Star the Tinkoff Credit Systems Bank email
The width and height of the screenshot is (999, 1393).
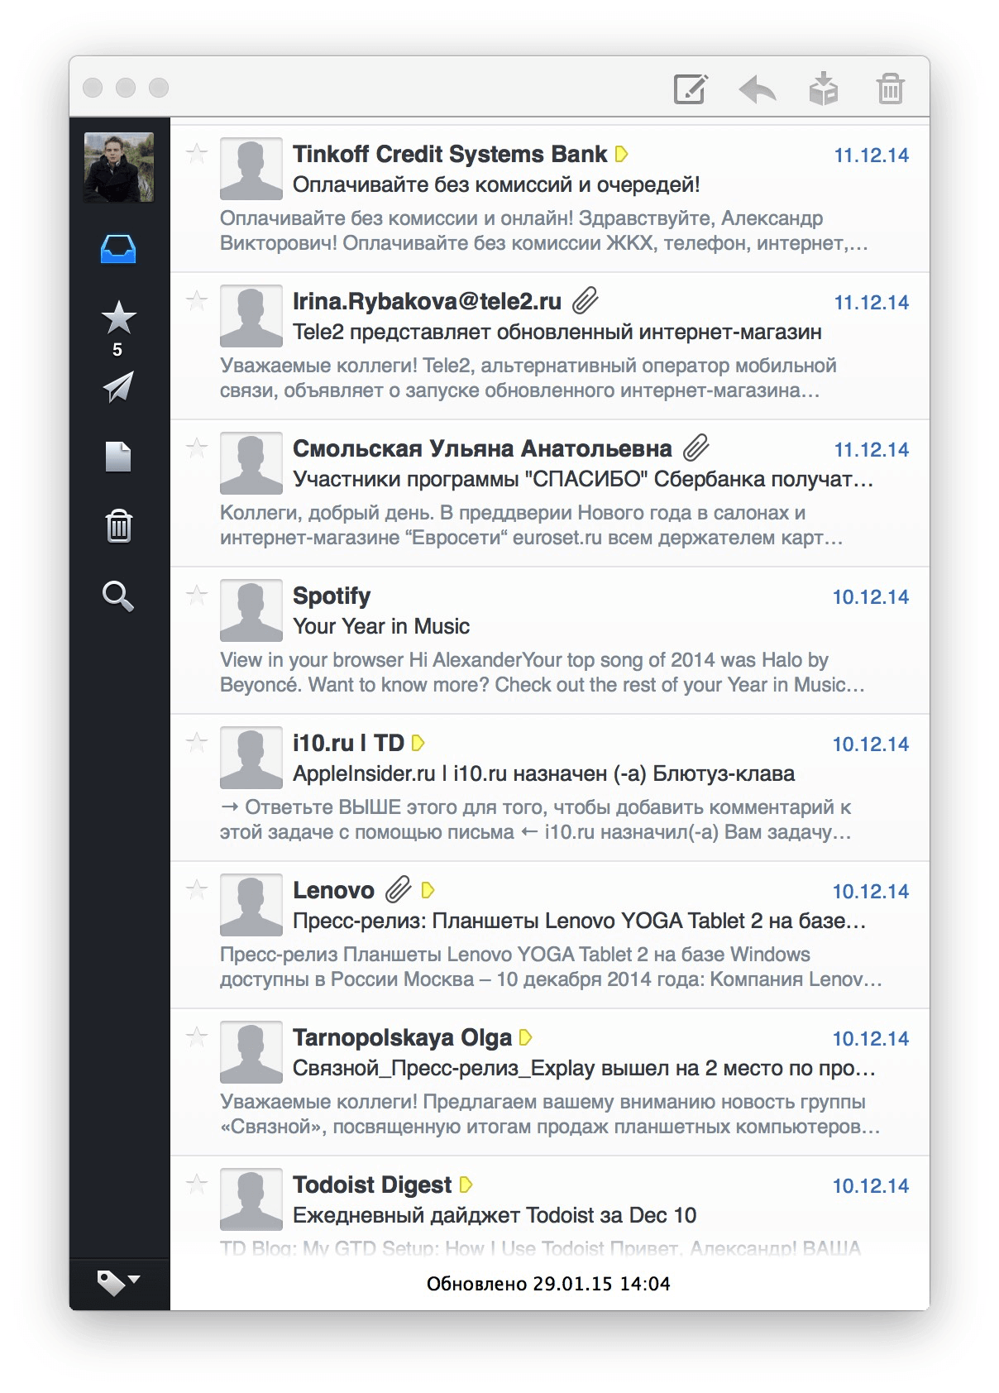point(197,154)
